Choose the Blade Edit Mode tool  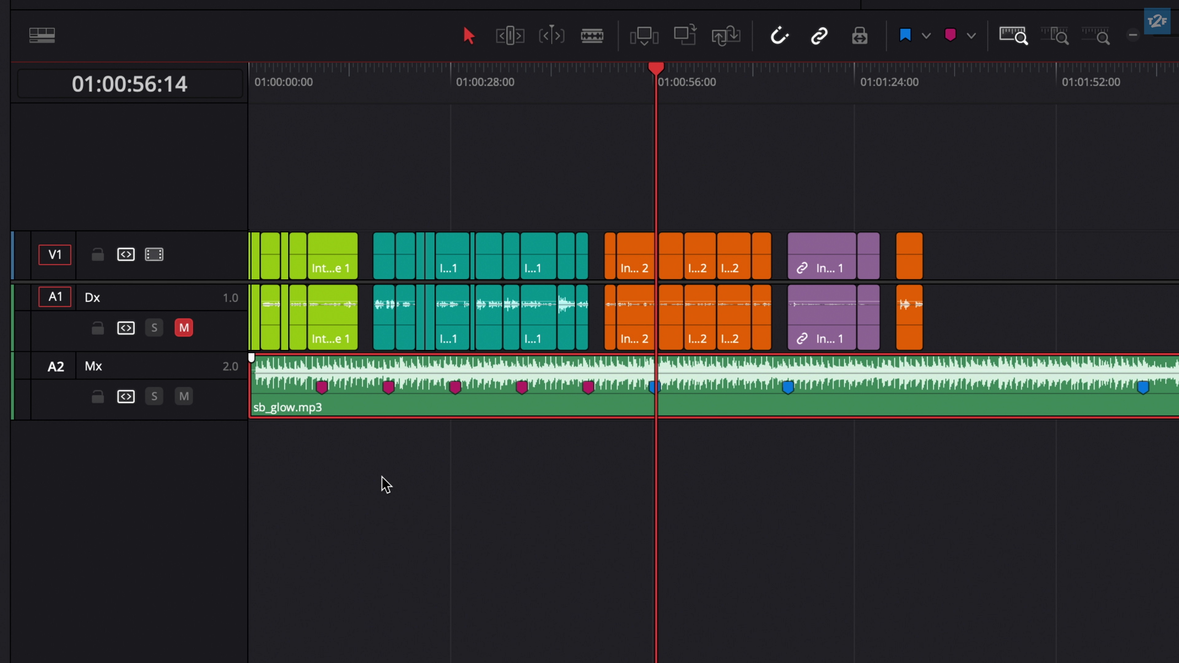[x=592, y=35]
